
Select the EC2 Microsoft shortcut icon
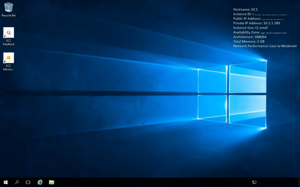tap(9, 58)
